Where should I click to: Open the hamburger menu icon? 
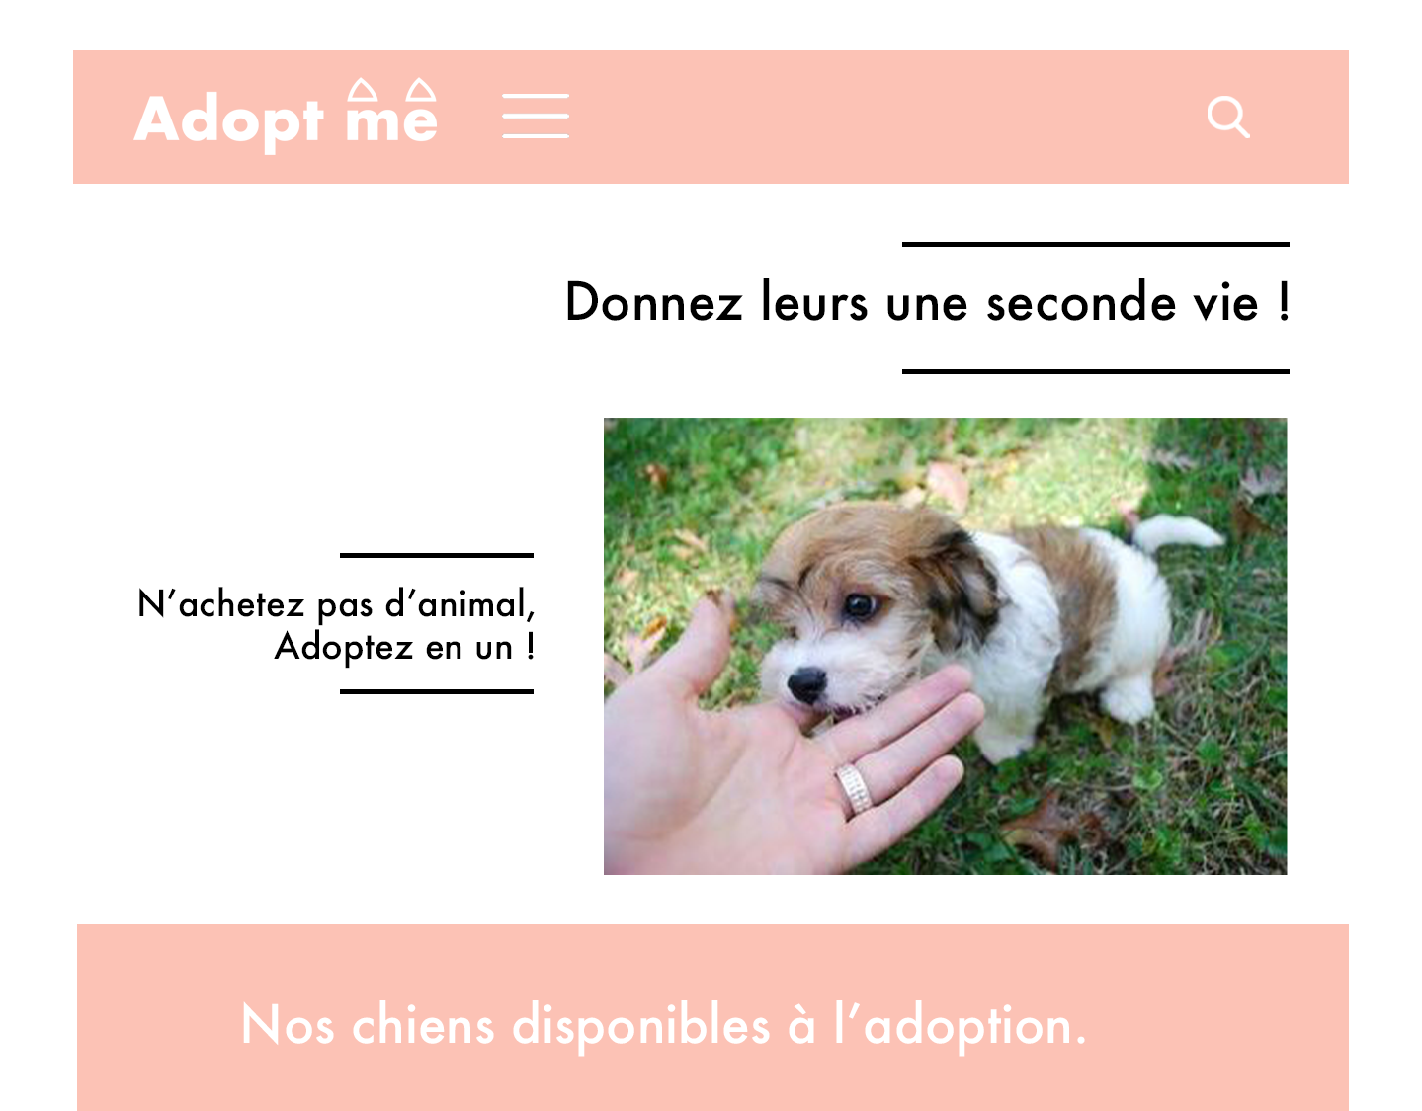(x=535, y=117)
